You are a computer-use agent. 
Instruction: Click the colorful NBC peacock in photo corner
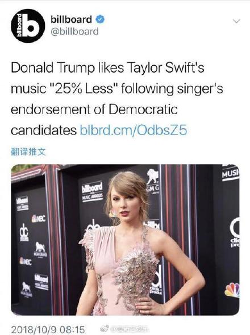(x=232, y=290)
